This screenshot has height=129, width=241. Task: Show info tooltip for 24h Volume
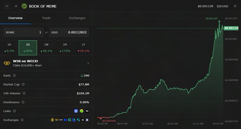tap(24, 93)
